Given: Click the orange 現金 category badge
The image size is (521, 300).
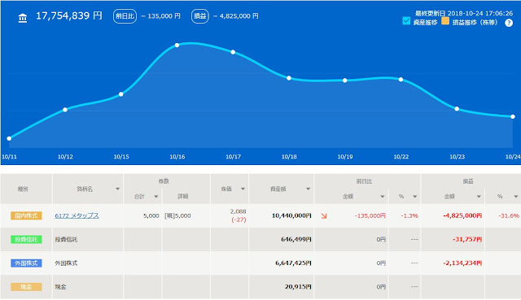Looking at the screenshot, I should point(26,287).
